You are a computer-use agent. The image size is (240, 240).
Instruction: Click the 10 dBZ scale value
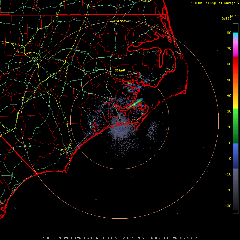[x=229, y=143]
